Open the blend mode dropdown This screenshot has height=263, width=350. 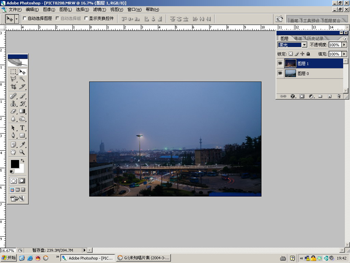pos(304,45)
